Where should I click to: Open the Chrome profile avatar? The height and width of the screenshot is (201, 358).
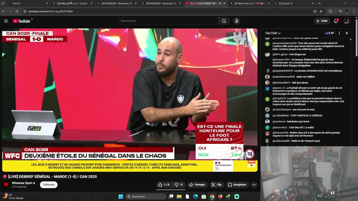[x=347, y=11]
